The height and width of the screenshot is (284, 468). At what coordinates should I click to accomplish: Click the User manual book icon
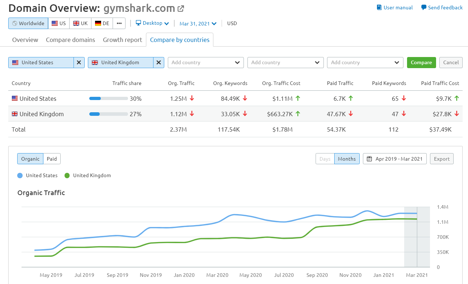[x=379, y=8]
